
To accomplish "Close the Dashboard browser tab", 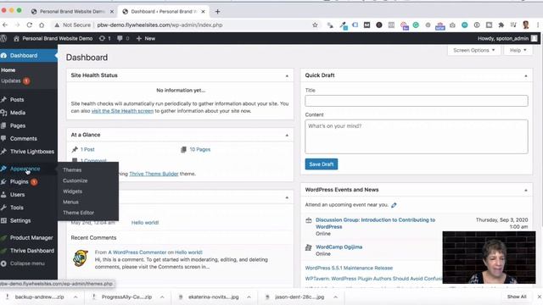I will pos(204,11).
